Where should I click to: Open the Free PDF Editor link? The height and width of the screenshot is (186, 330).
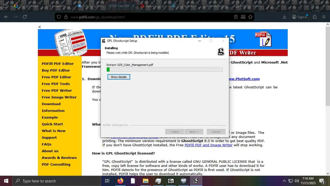(x=56, y=77)
